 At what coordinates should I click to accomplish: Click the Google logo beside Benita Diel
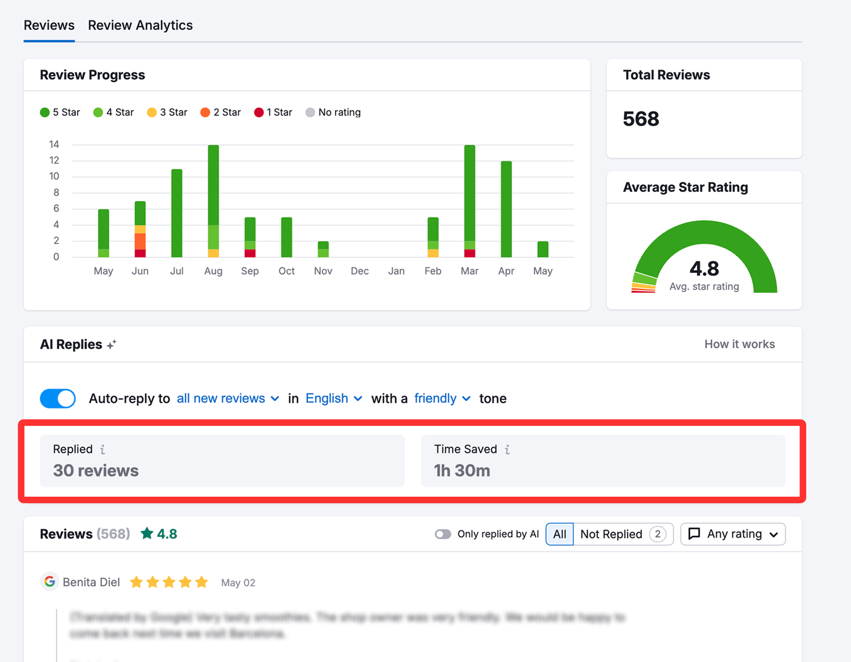tap(49, 582)
